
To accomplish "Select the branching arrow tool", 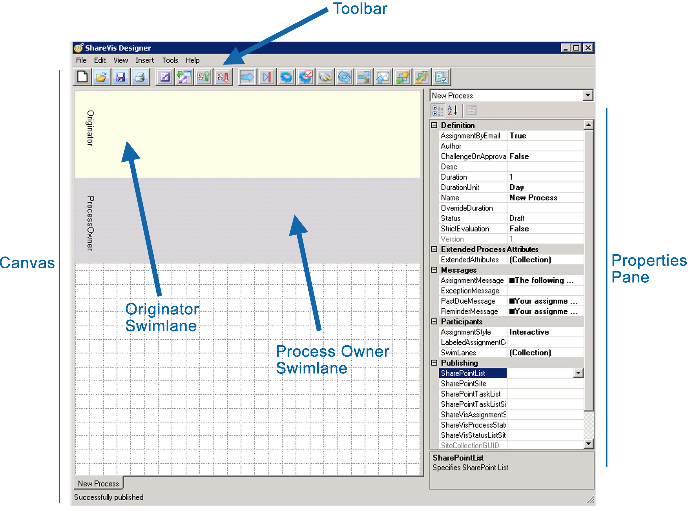I will [x=364, y=77].
